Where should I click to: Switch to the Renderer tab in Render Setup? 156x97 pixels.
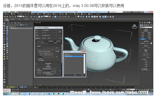tap(55, 43)
